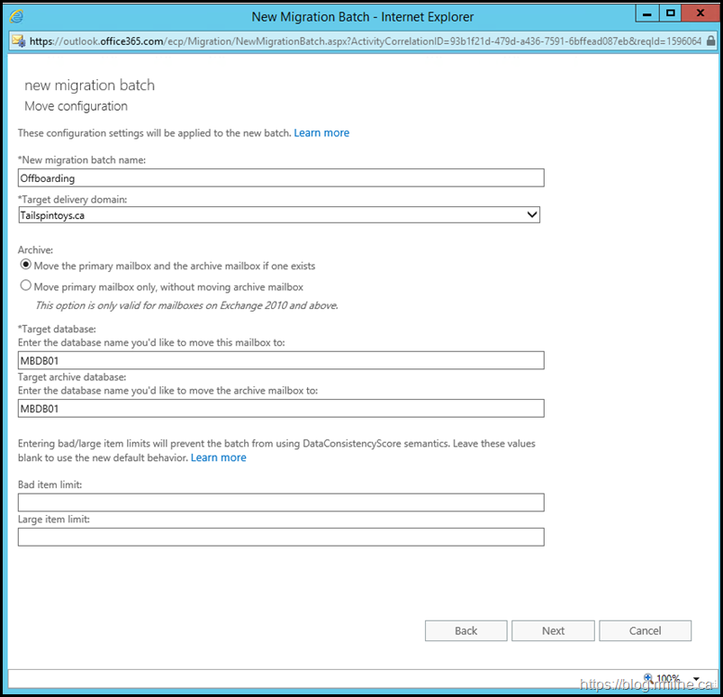
Task: Click into the Large item limit field
Action: pos(281,538)
